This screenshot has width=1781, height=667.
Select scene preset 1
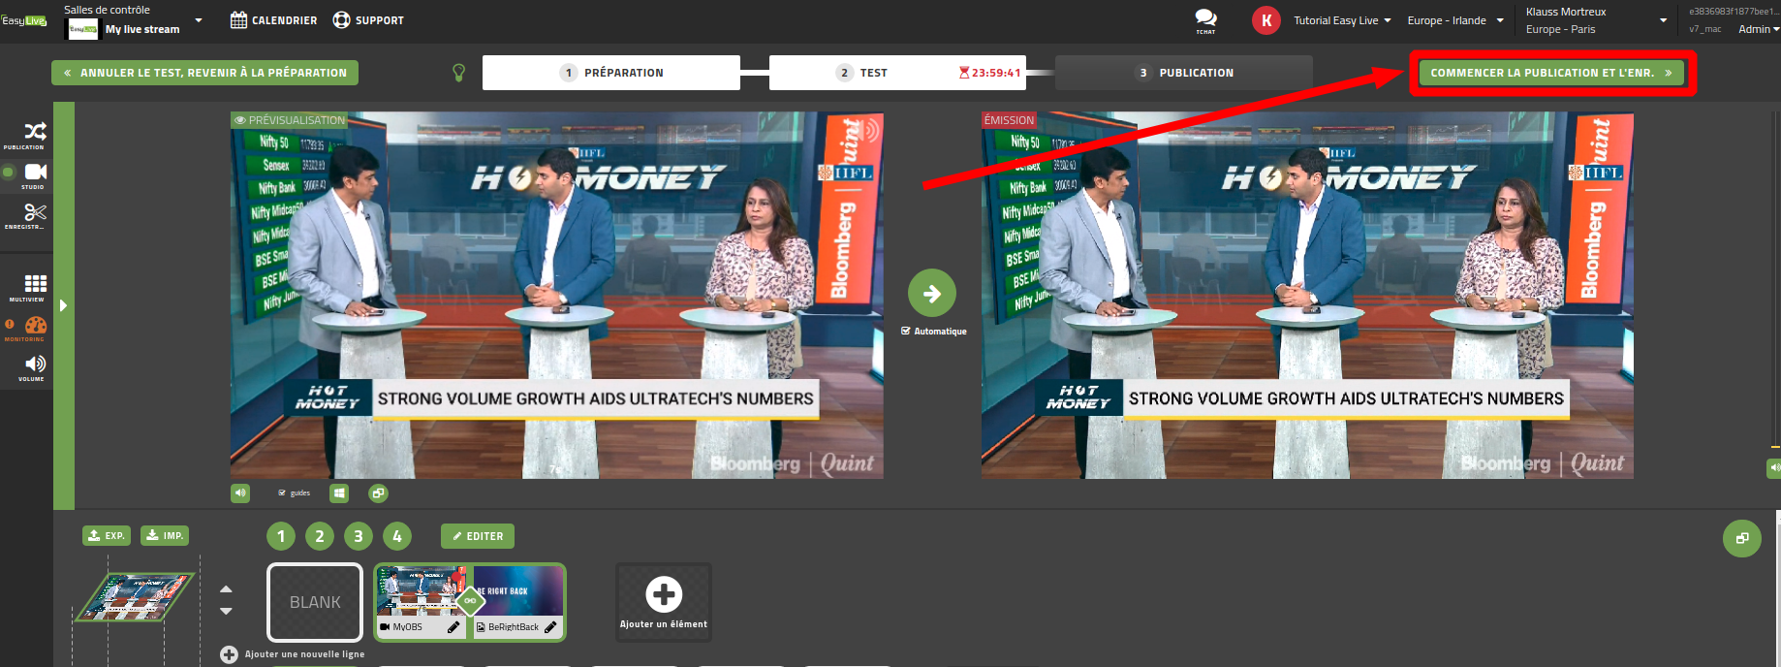click(x=281, y=536)
